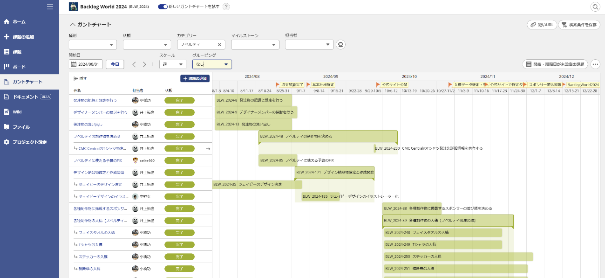This screenshot has height=278, width=605.
Task: Select Gantt bar BLW_2024-248 フェイスタオルの入稿
Action: pos(443,232)
